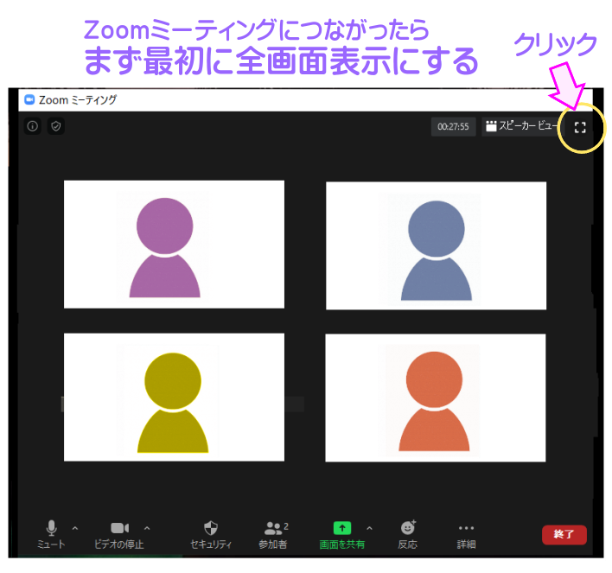Expand share options arrow beside Share Screen
612x573 pixels.
coord(369,528)
